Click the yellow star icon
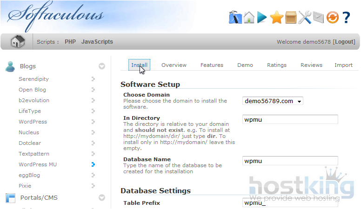The height and width of the screenshot is (209, 361). tap(277, 18)
